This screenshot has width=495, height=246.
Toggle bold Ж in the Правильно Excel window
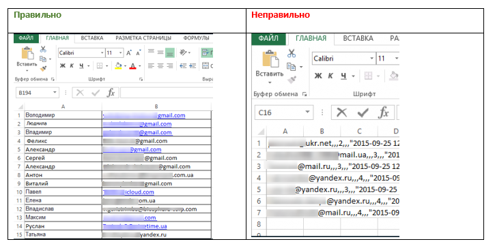point(63,66)
